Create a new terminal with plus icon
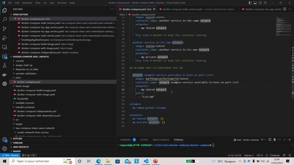The height and width of the screenshot is (165, 294). tap(262, 139)
